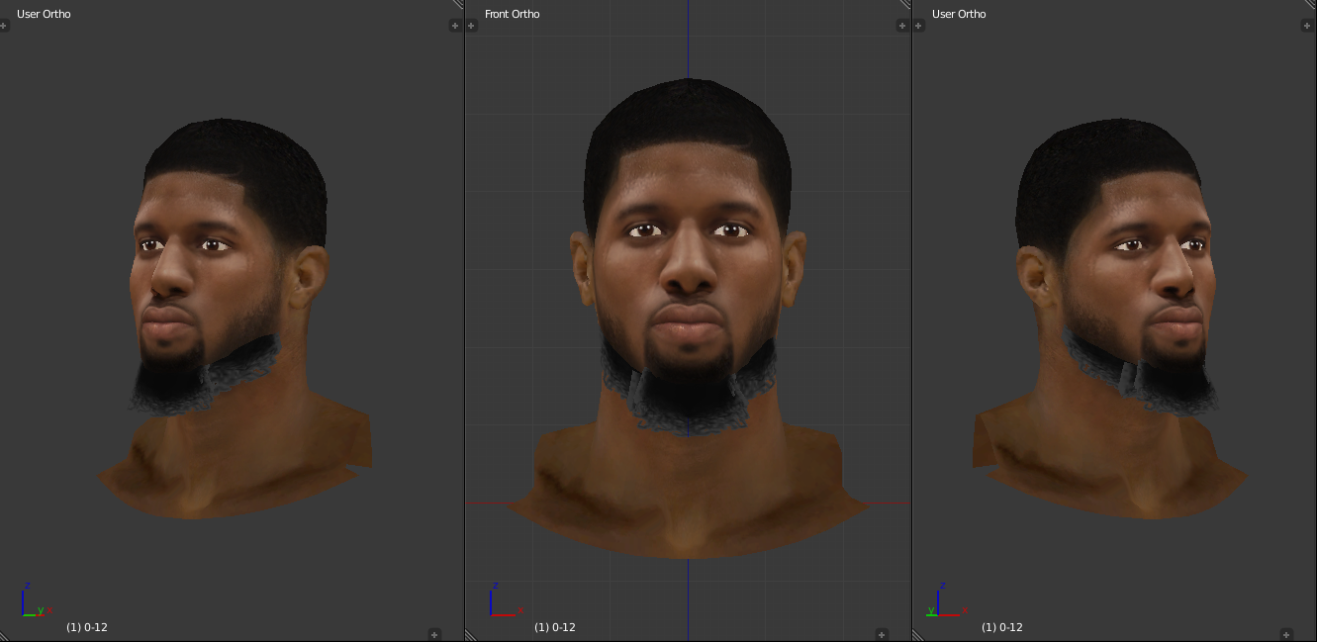
Task: Click the (1) 0-12 indicator in the left viewport
Action: point(87,627)
